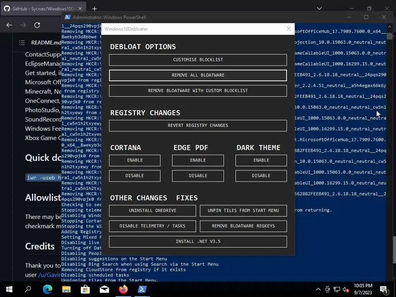Click Uninstall OneDrive
The width and height of the screenshot is (396, 297).
pyautogui.click(x=152, y=211)
